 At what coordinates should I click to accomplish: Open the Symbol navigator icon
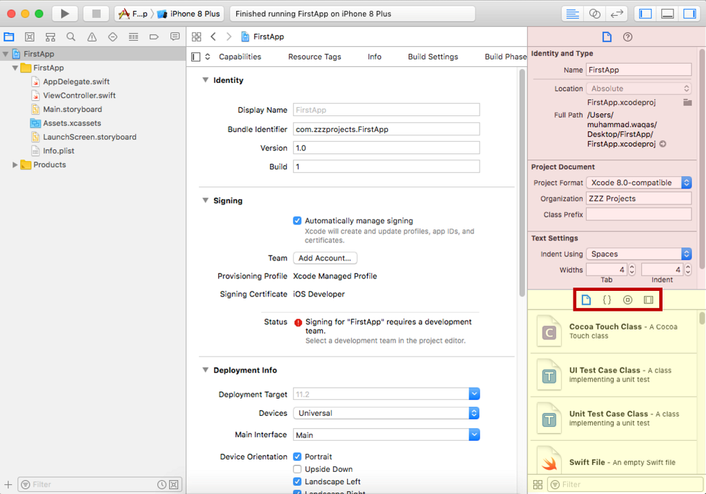[50, 37]
